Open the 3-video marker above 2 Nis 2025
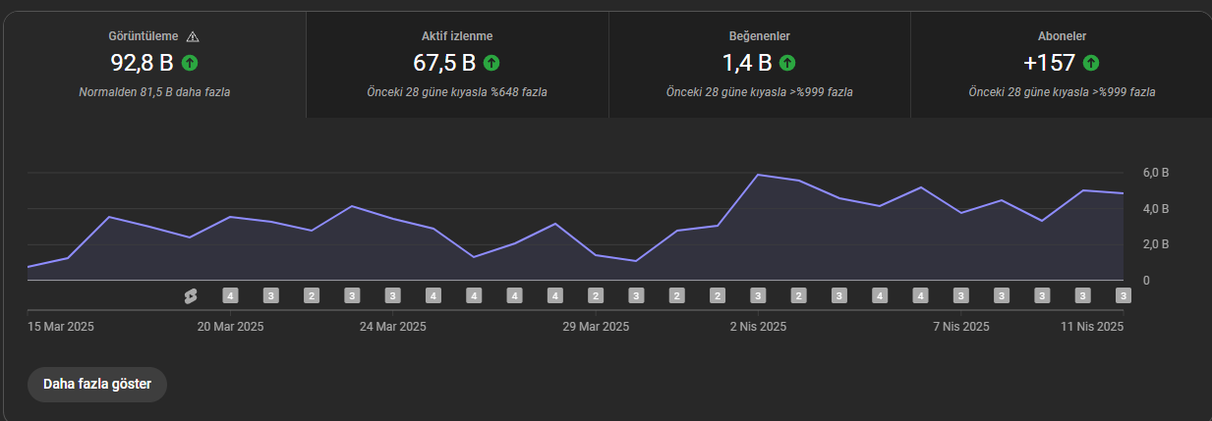Viewport: 1212px width, 421px height. tap(758, 295)
